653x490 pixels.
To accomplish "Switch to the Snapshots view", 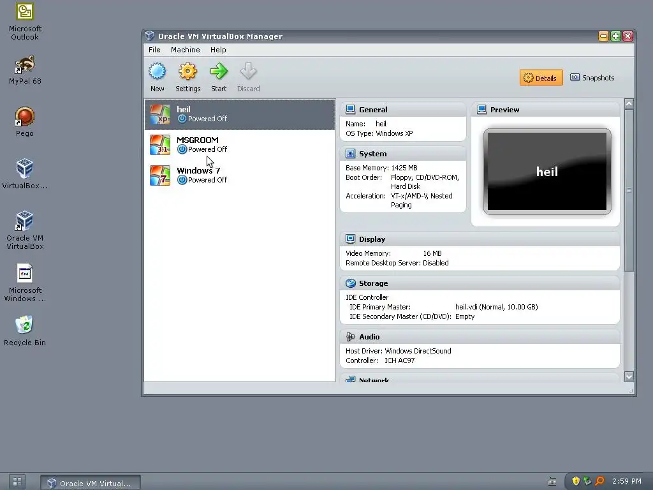I will [x=592, y=78].
